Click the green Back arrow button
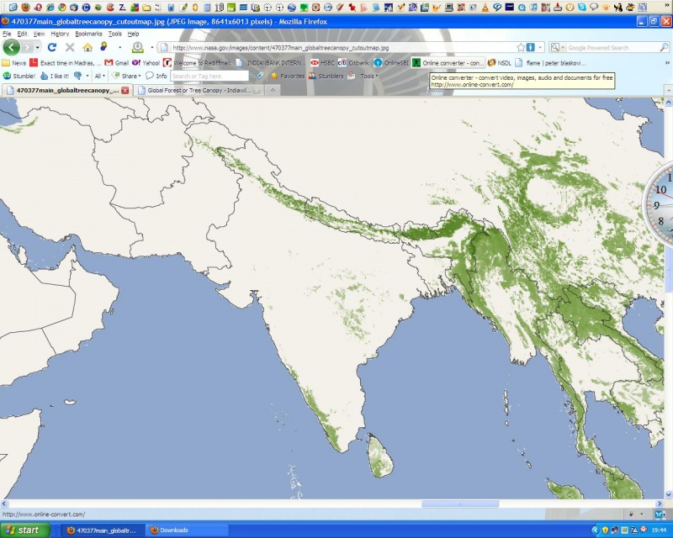673x538 pixels. pyautogui.click(x=12, y=47)
